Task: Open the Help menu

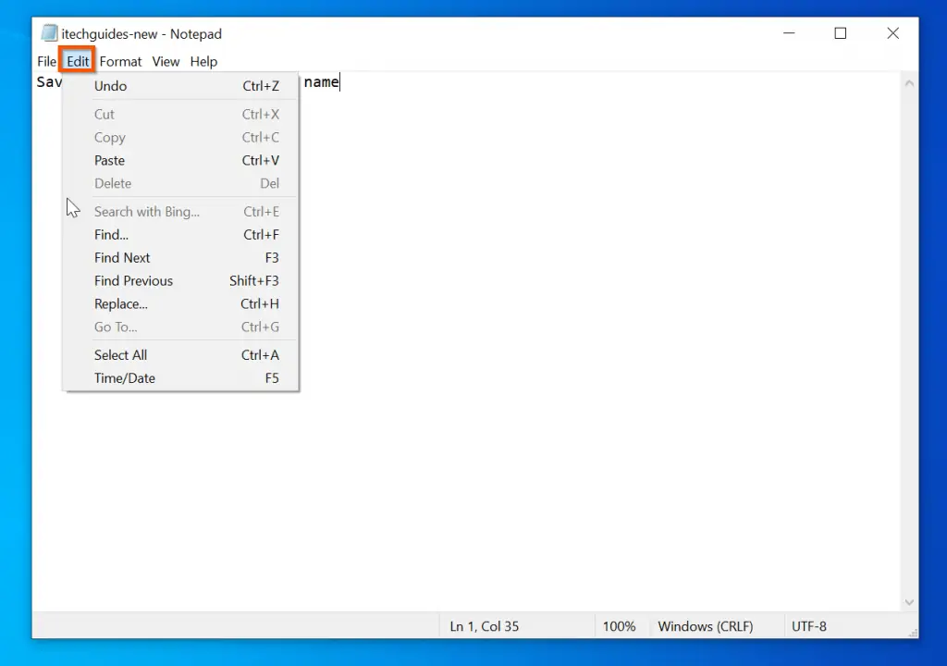Action: pyautogui.click(x=203, y=62)
